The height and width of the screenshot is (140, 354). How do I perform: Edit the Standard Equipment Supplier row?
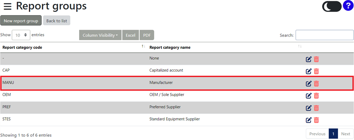click(x=309, y=120)
